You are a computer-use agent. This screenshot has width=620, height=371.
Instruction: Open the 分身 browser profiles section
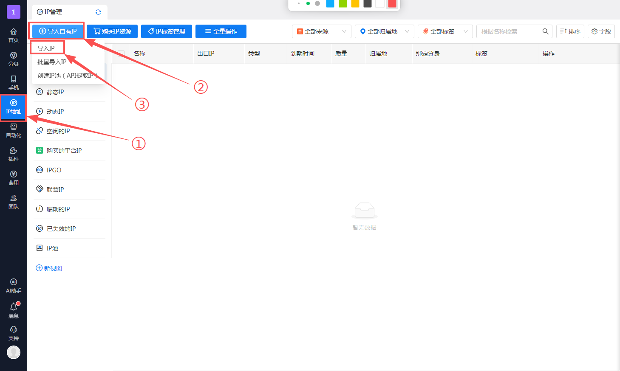point(14,59)
